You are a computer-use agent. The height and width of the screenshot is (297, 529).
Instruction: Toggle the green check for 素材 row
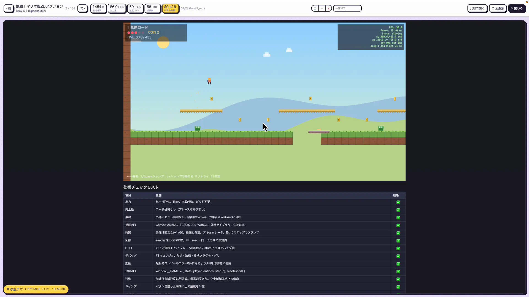tap(398, 218)
